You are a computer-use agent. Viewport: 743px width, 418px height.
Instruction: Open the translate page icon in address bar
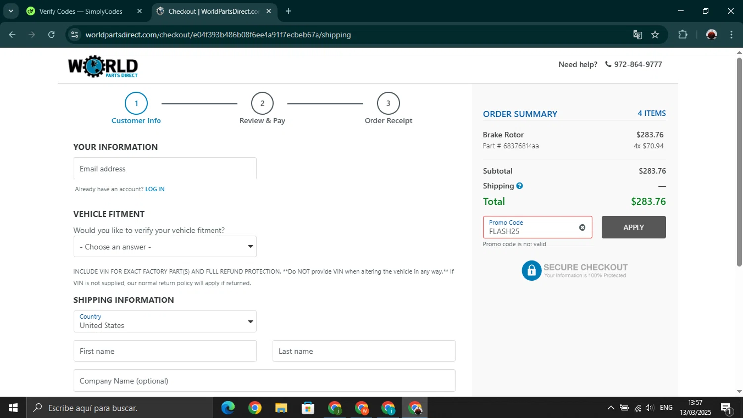[637, 35]
